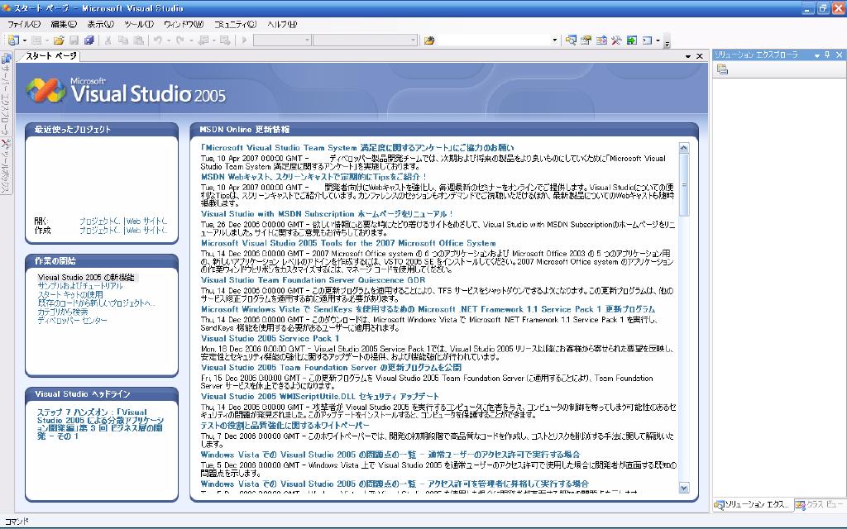Click the Undo arrow icon
This screenshot has height=529, width=847.
pyautogui.click(x=157, y=41)
